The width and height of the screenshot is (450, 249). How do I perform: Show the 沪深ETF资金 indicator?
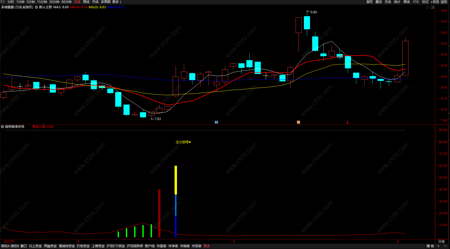click(x=116, y=246)
